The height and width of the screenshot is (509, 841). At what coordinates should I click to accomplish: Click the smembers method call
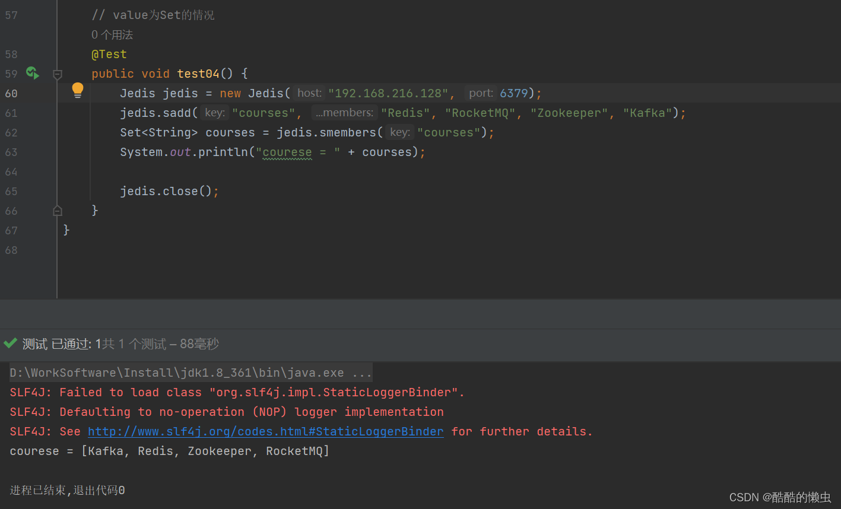348,132
